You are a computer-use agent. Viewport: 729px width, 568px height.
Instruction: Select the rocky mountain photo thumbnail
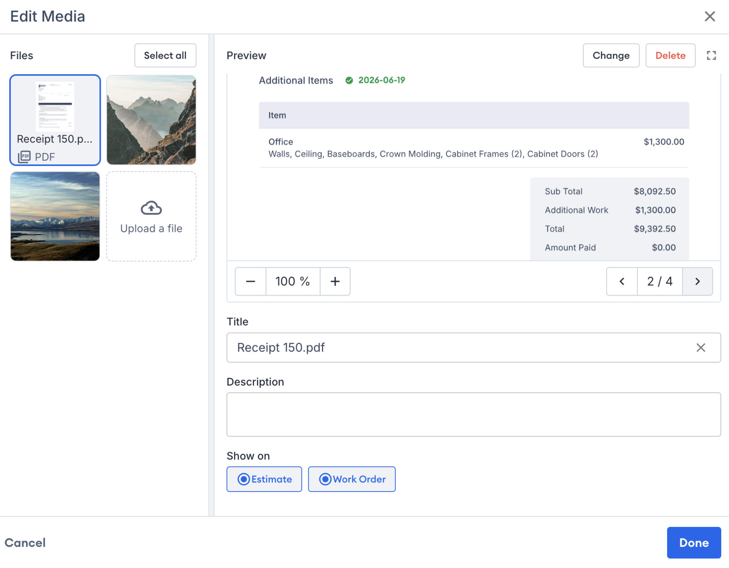(151, 120)
